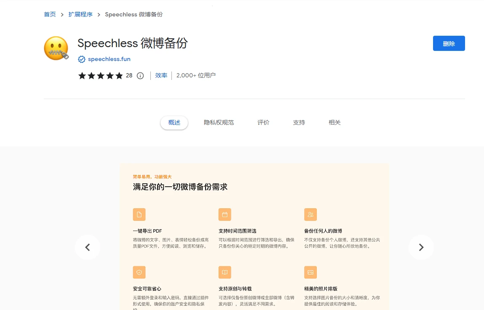This screenshot has width=484, height=310.
Task: Open the 扩展程序 breadcrumb link
Action: tap(80, 14)
